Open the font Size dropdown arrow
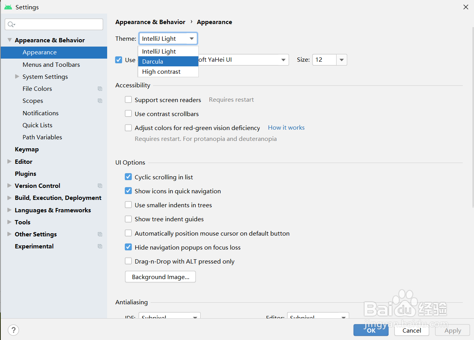474x340 pixels. tap(342, 60)
